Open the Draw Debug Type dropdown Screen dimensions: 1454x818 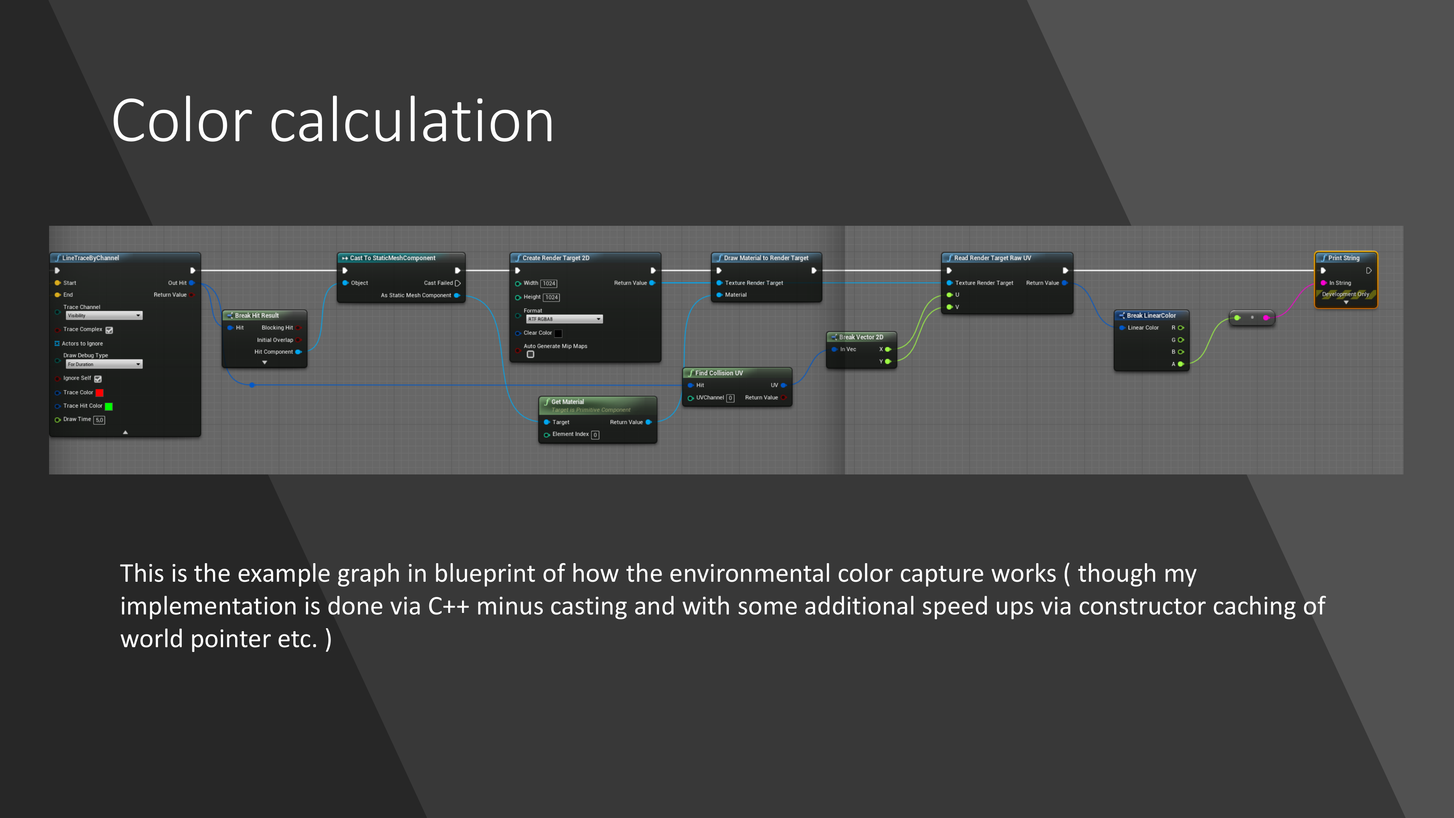click(x=104, y=364)
